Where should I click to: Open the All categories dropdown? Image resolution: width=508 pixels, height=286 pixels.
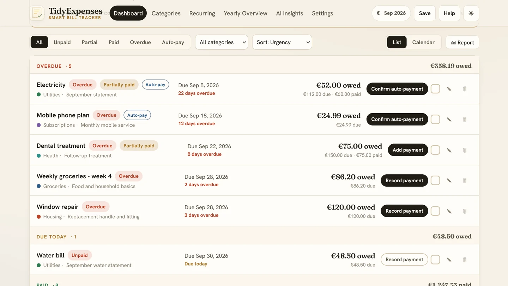[222, 42]
